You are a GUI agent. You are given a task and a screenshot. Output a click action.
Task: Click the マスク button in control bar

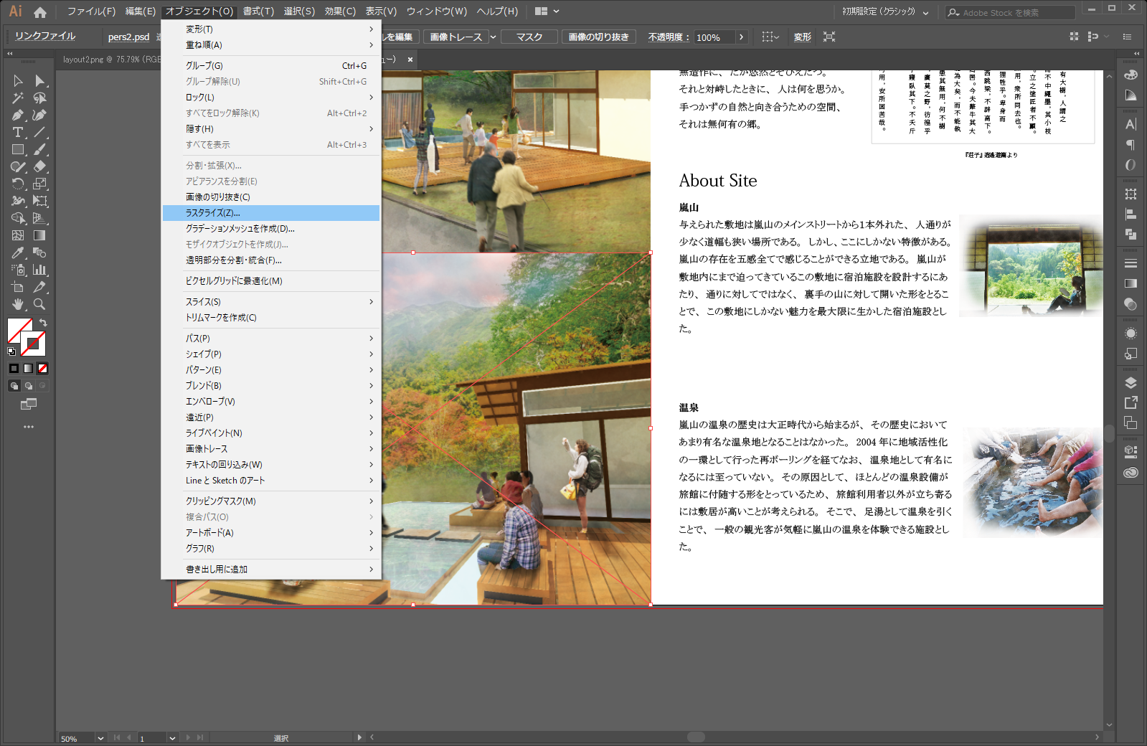tap(529, 37)
